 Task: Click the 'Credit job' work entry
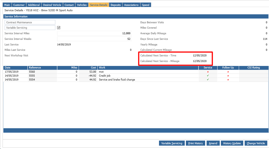[x=105, y=76]
